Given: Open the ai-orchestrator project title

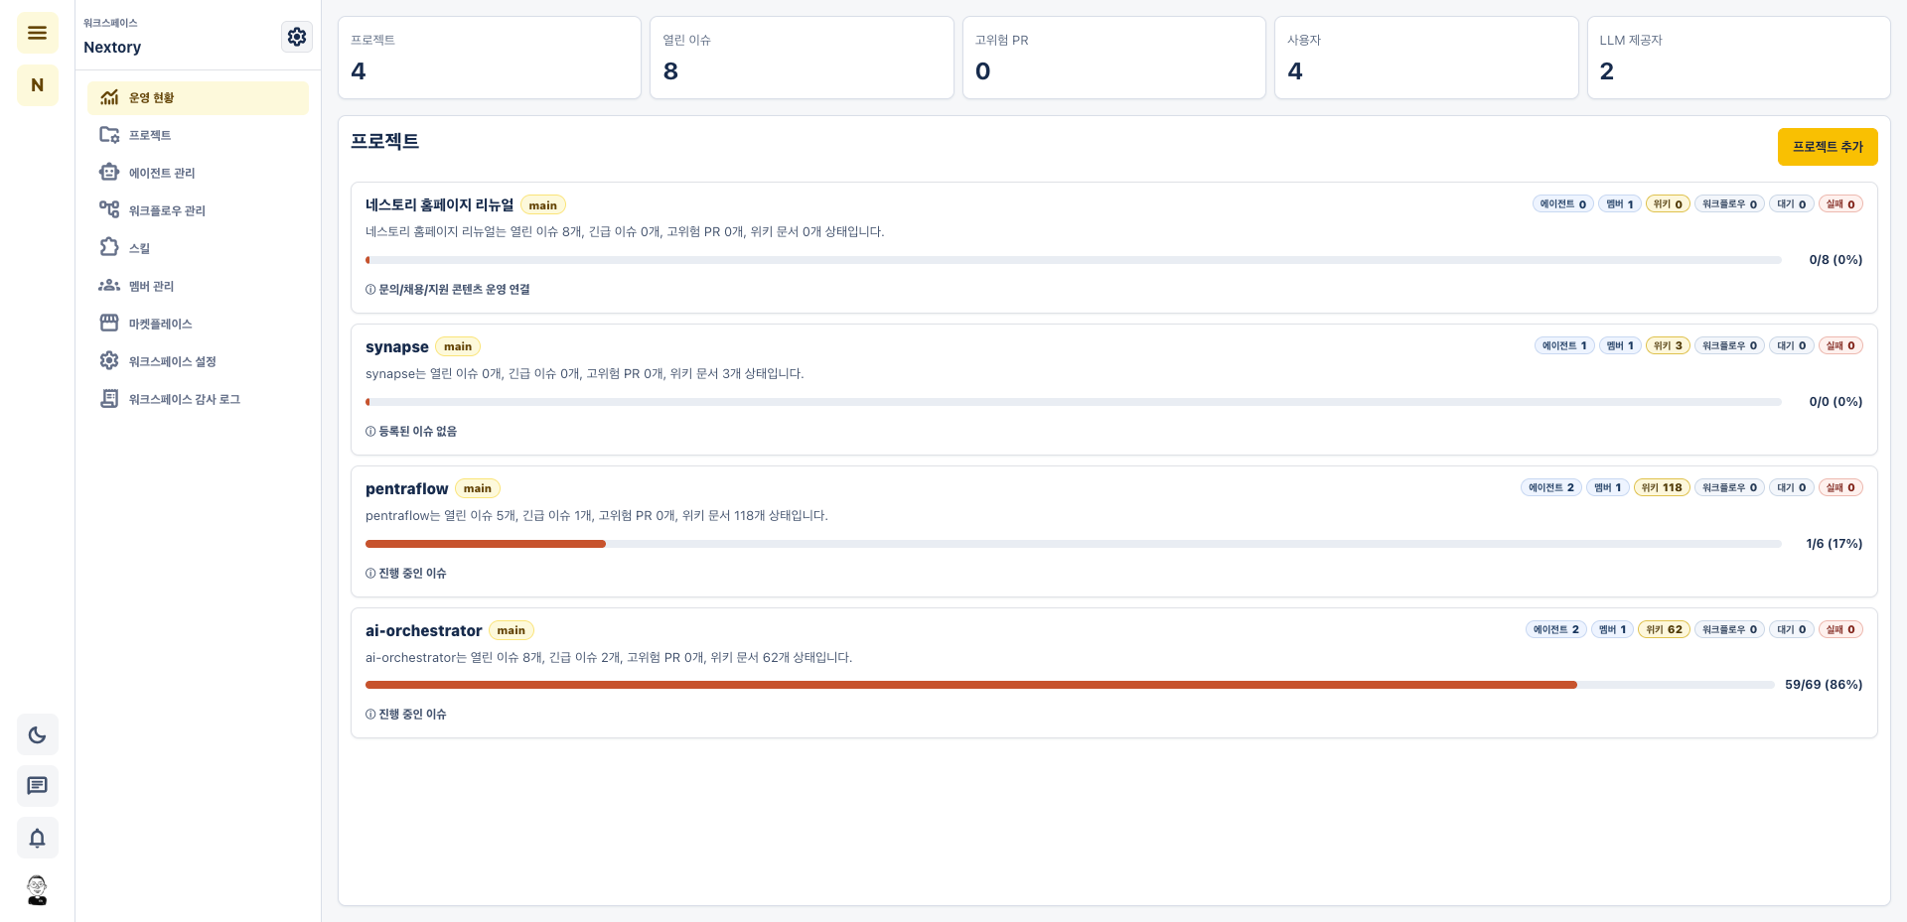Looking at the screenshot, I should (x=423, y=630).
